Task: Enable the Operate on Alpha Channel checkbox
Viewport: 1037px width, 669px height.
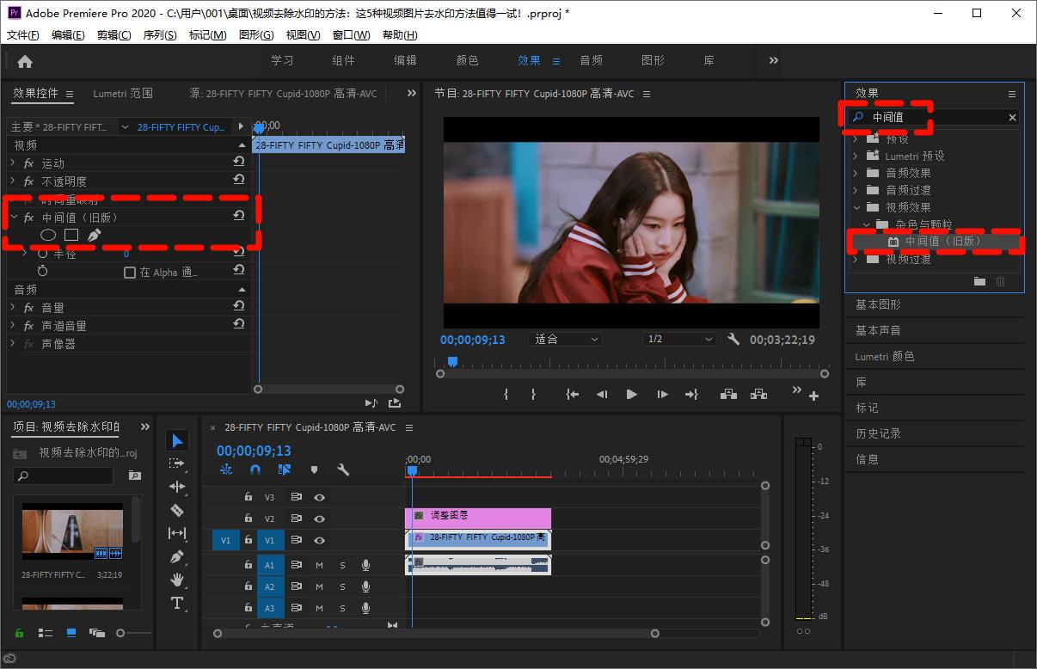Action: [130, 273]
